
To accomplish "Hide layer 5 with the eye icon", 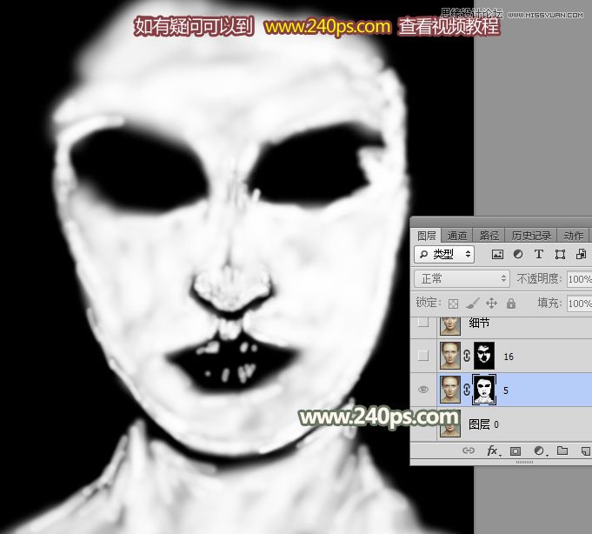I will [423, 390].
